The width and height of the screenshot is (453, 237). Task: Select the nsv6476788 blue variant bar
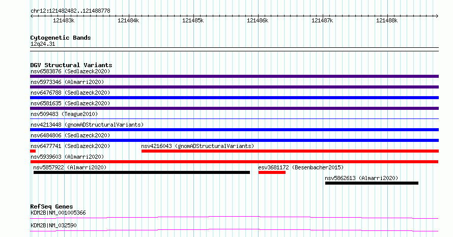point(234,98)
